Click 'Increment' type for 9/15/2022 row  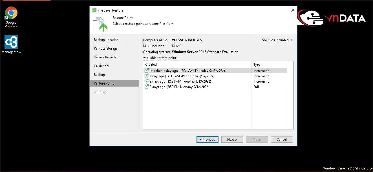261,71
